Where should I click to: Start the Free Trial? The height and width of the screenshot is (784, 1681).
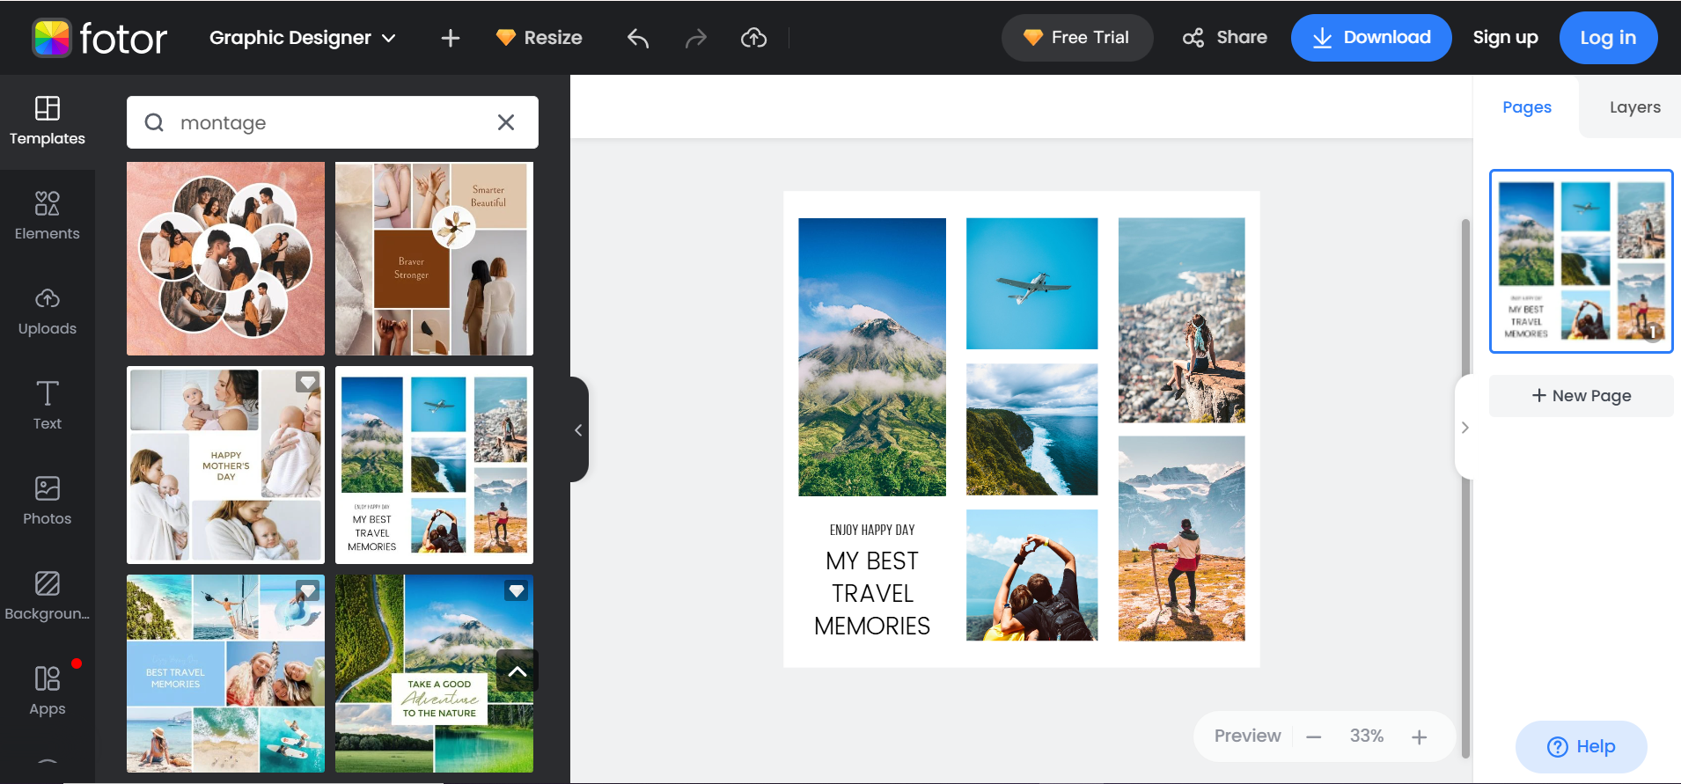[x=1076, y=38]
